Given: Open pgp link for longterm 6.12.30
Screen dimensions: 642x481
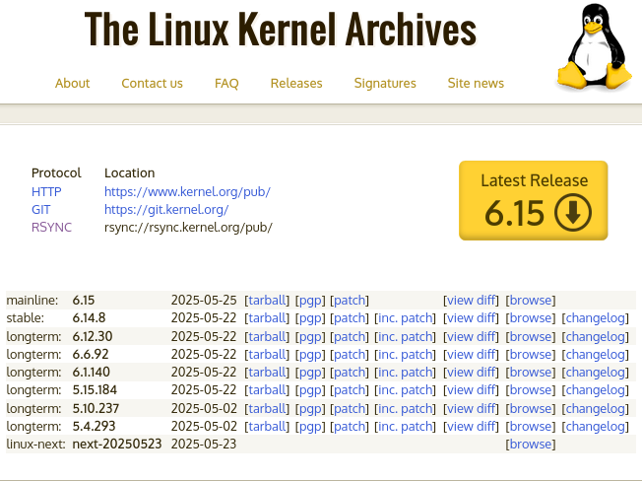Looking at the screenshot, I should (x=310, y=337).
